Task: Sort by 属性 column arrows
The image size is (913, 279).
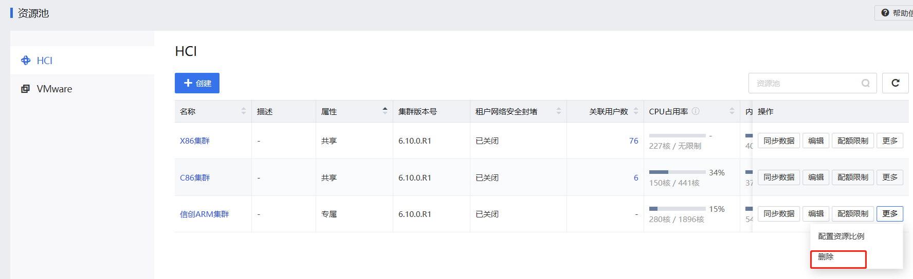Action: pos(385,111)
